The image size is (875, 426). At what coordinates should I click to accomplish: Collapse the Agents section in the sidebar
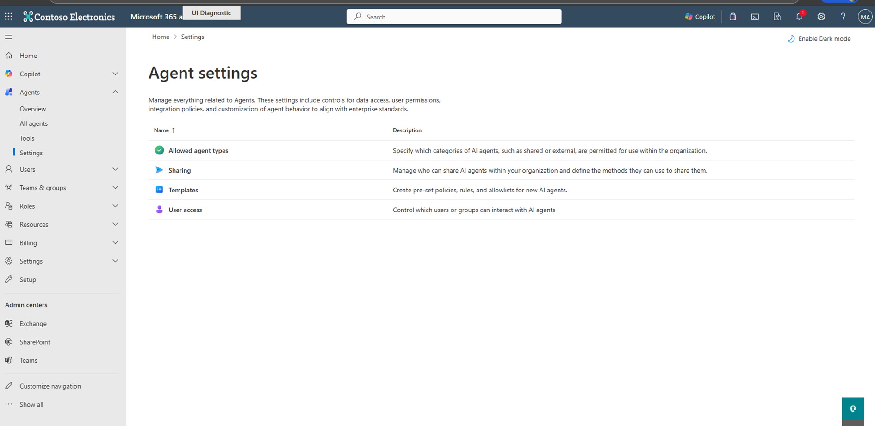pyautogui.click(x=115, y=92)
